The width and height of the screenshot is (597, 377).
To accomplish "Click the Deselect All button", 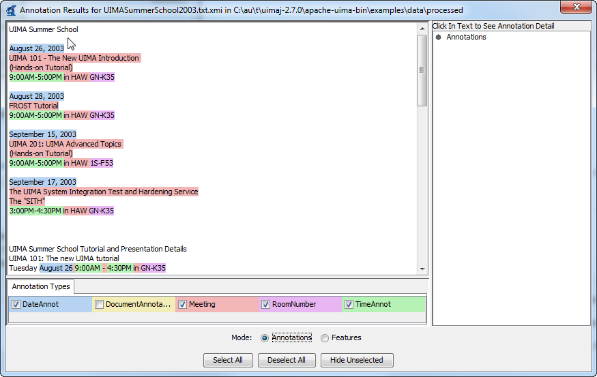I will click(x=287, y=360).
